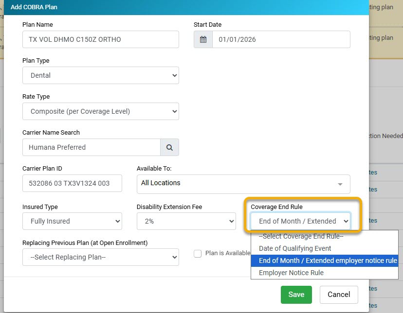The width and height of the screenshot is (403, 313).
Task: Click the carrier search magnifier icon
Action: tap(169, 147)
